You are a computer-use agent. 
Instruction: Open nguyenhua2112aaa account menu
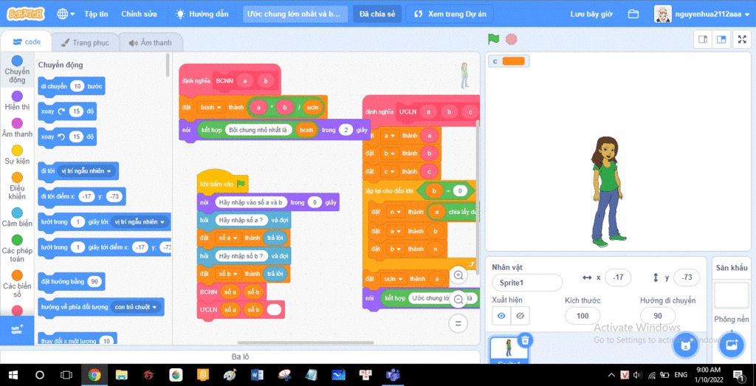pos(701,14)
